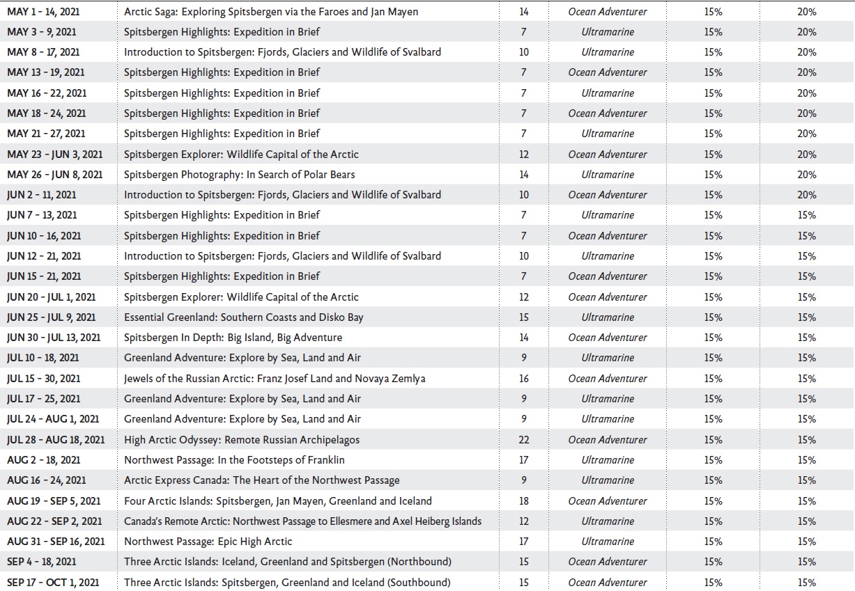The width and height of the screenshot is (855, 591).
Task: Select the MAY 16 - 22, 2021 date
Action: click(x=47, y=93)
